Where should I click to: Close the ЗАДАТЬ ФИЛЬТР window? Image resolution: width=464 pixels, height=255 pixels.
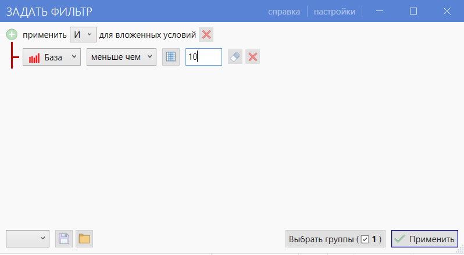pos(447,11)
